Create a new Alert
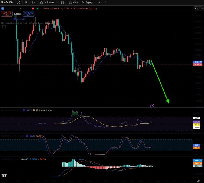 pyautogui.click(x=73, y=2)
